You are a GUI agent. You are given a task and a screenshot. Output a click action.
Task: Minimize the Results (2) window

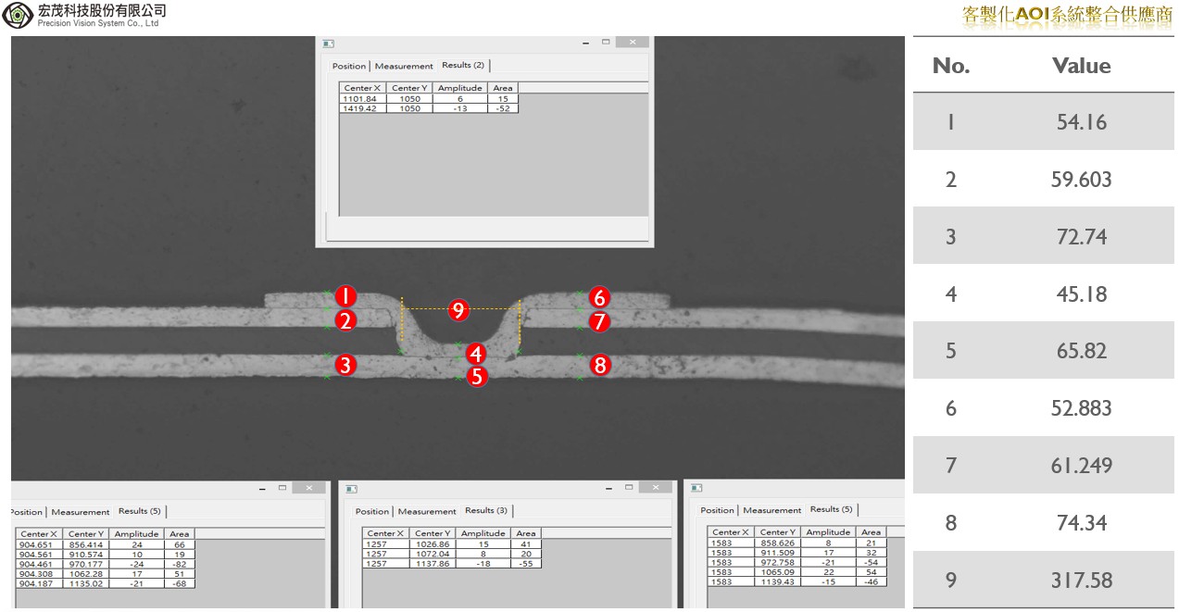(585, 43)
